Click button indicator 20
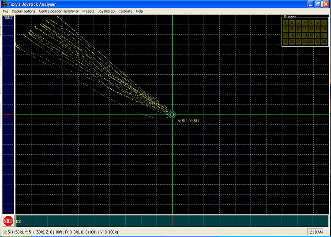331x237 pixels. (x=318, y=36)
